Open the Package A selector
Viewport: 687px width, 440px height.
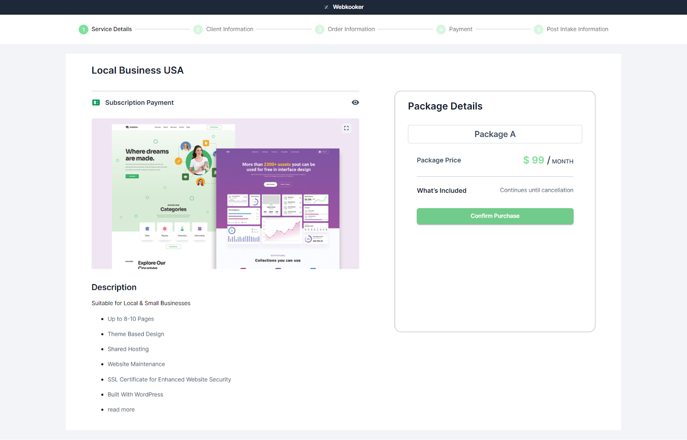click(x=495, y=134)
